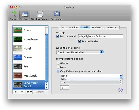The width and height of the screenshot is (139, 110).
Task: Remove selected process from the list
Action: (67, 88)
